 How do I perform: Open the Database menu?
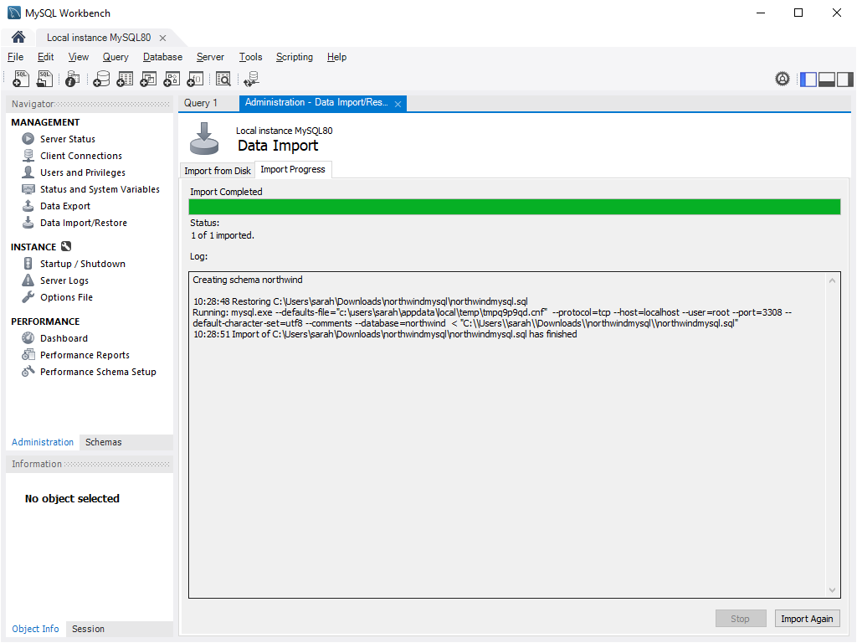[x=162, y=57]
